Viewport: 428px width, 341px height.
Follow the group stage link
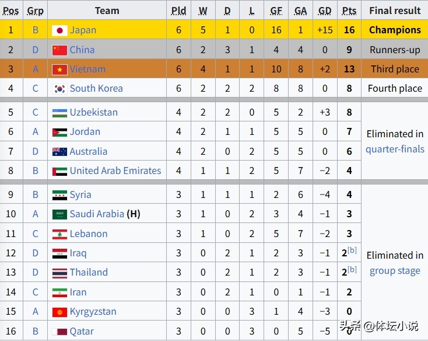coord(395,271)
